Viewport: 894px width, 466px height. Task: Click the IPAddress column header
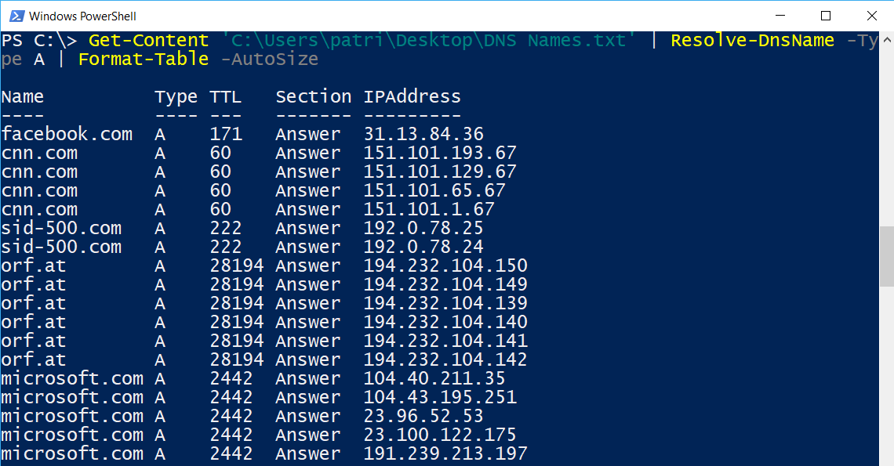412,96
